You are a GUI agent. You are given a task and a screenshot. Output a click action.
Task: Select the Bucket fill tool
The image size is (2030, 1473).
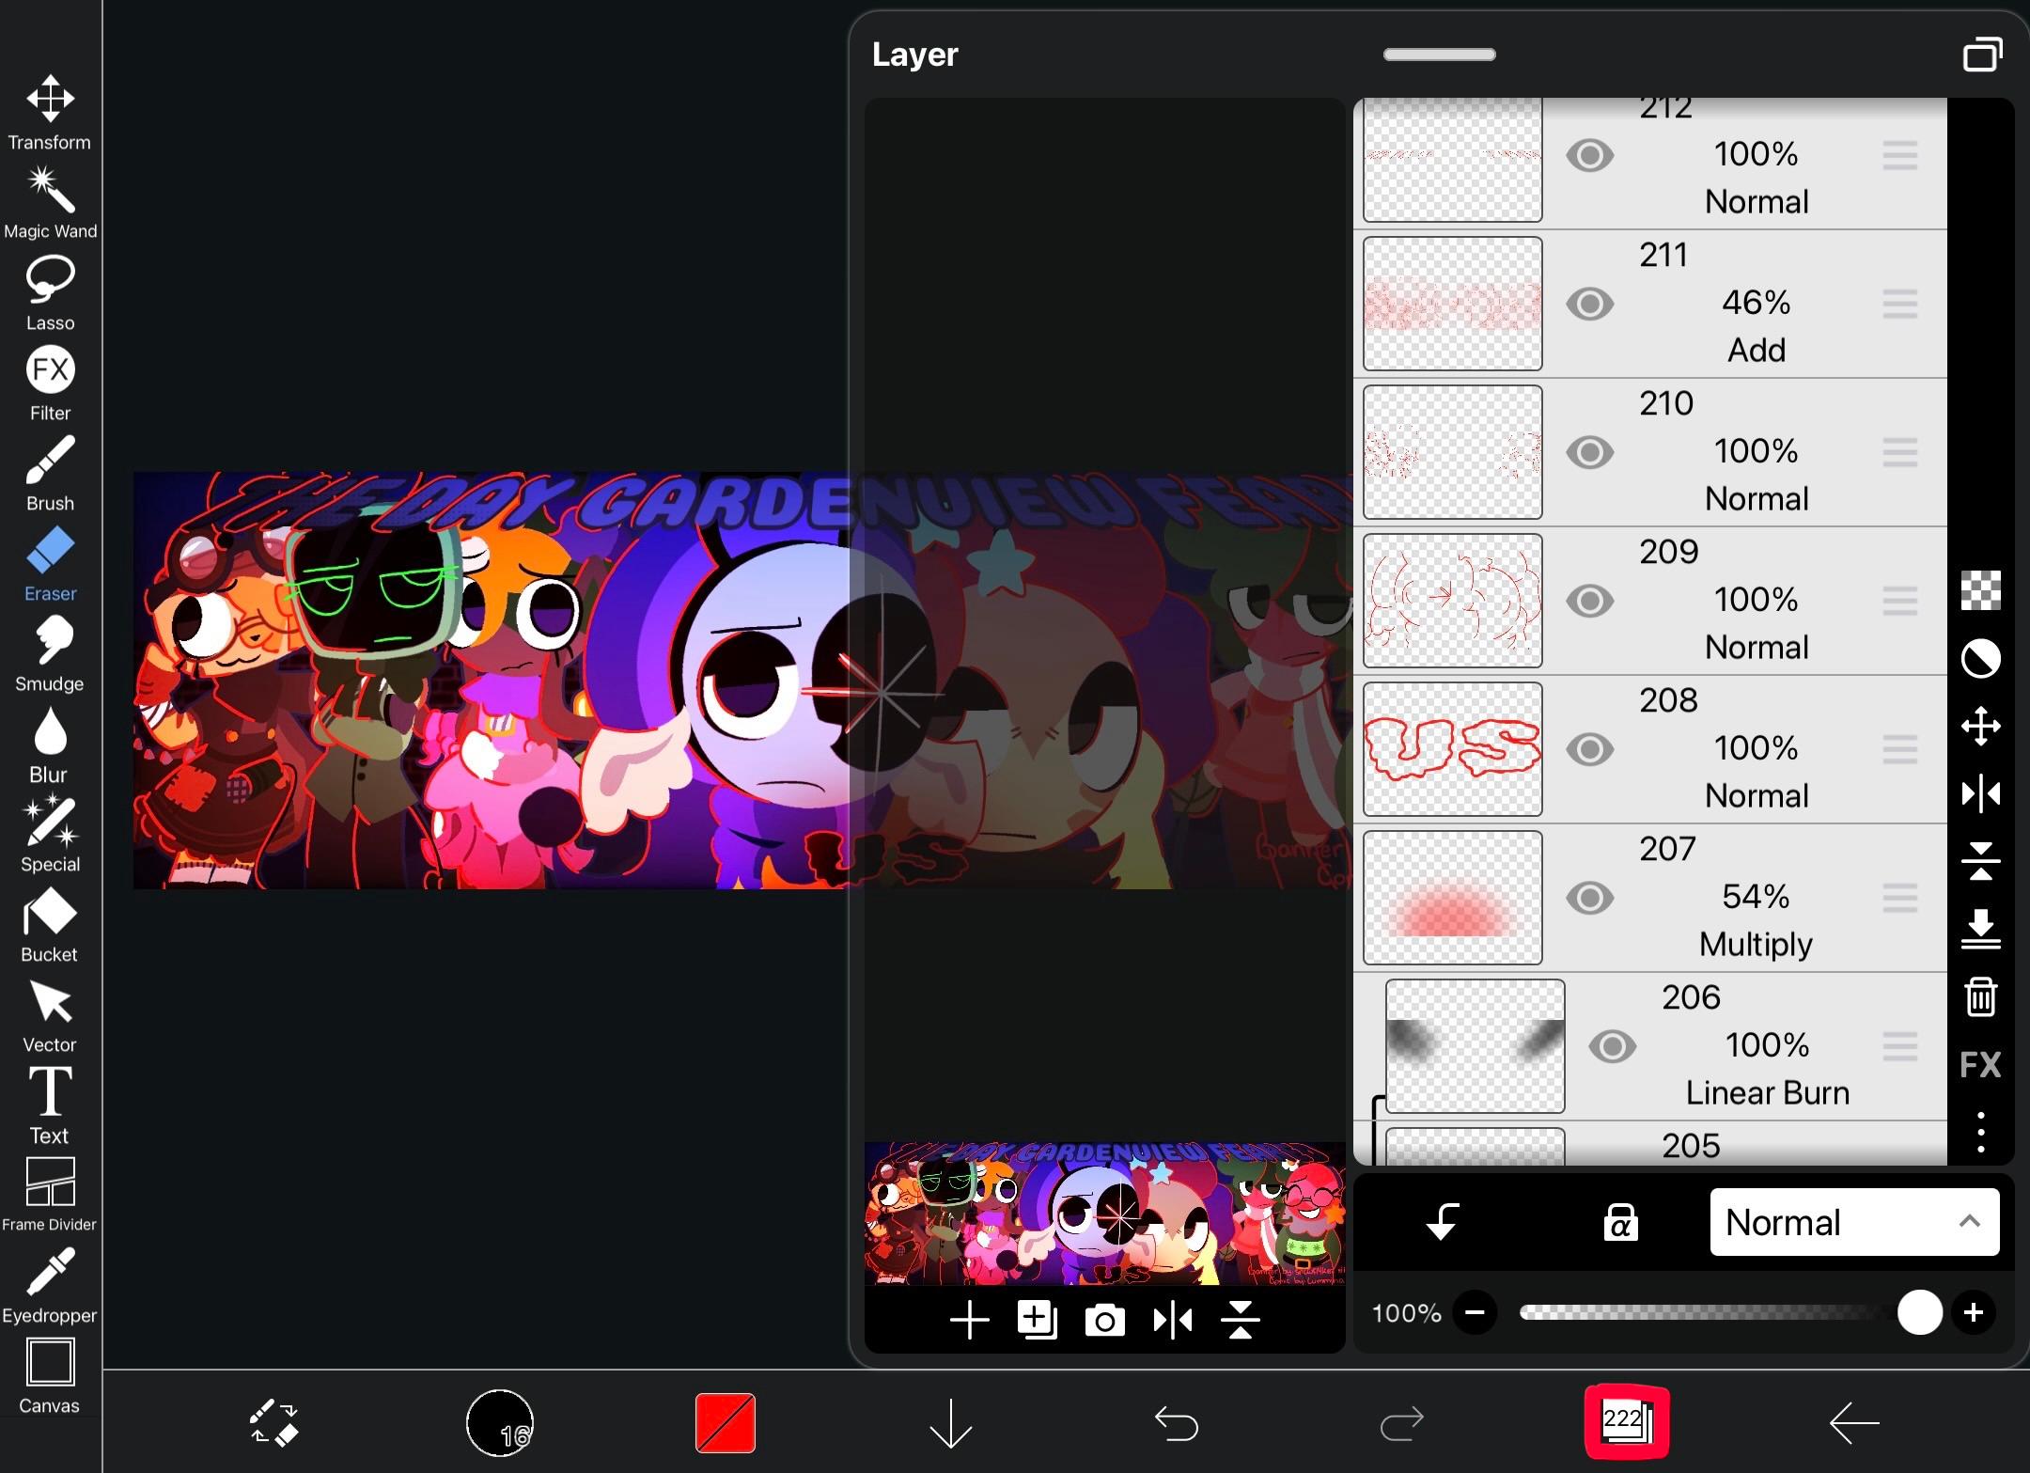coord(50,925)
